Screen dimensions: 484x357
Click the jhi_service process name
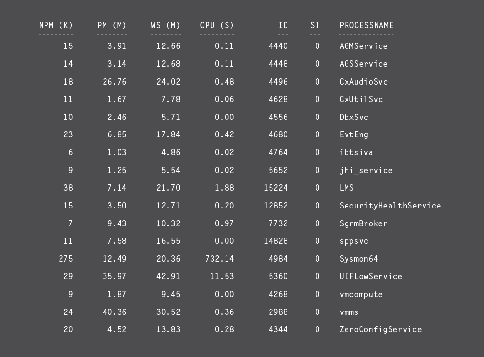[x=366, y=170]
